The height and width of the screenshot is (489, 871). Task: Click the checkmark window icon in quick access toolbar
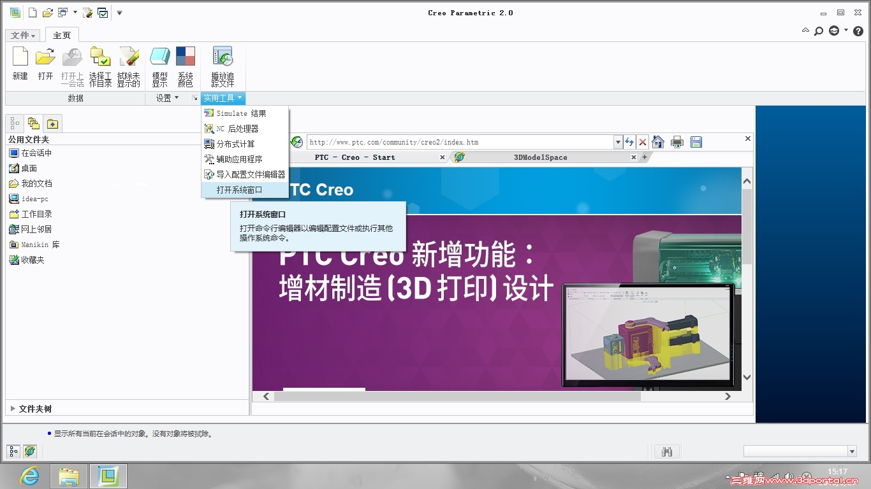point(103,13)
